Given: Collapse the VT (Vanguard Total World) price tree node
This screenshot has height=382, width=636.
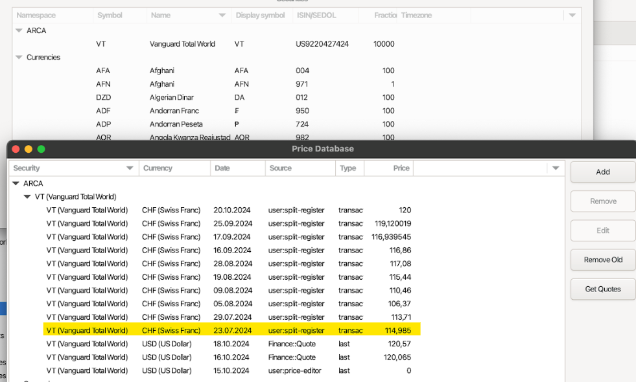Looking at the screenshot, I should pyautogui.click(x=27, y=197).
